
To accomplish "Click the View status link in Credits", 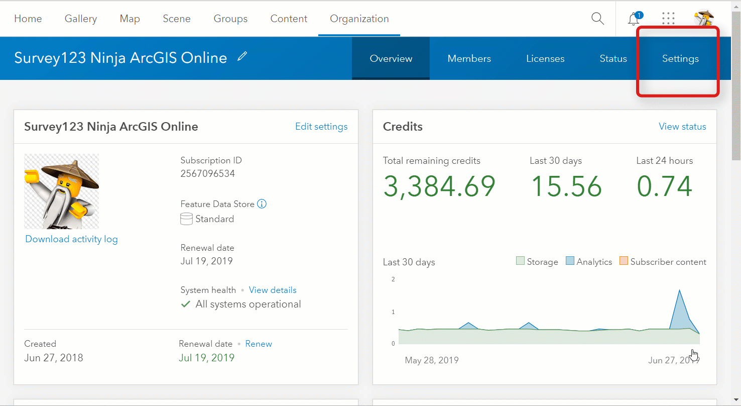I will point(682,127).
